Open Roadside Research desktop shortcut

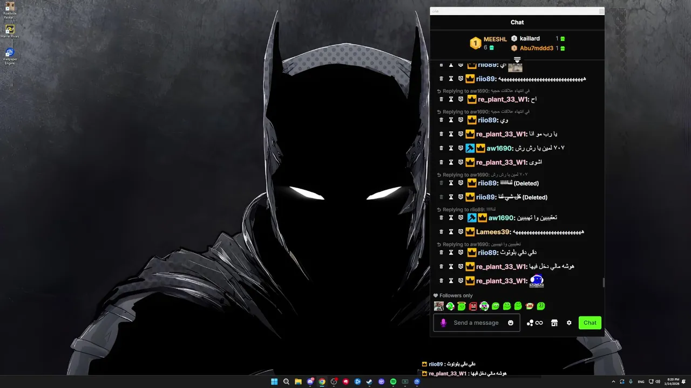(10, 10)
